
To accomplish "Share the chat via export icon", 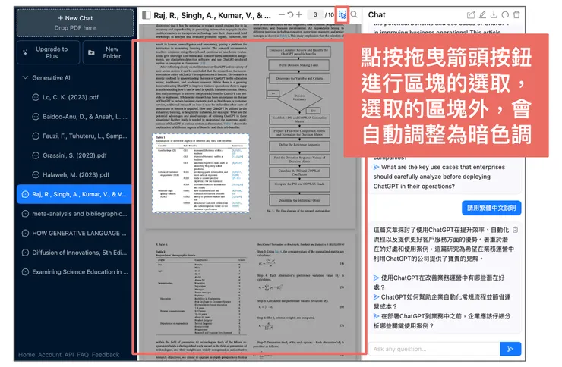I will coord(471,14).
